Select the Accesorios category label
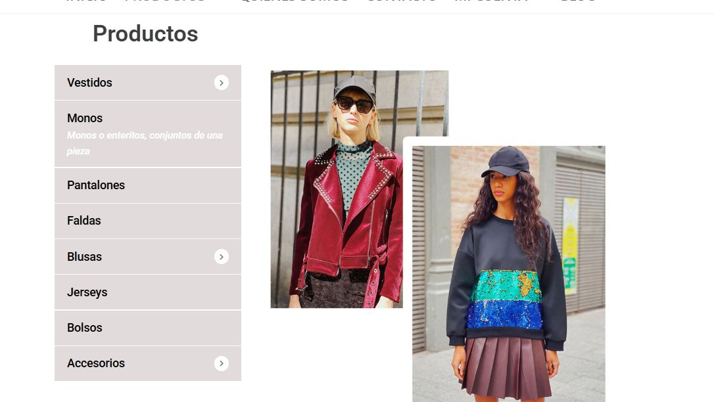Image resolution: width=714 pixels, height=402 pixels. click(x=95, y=363)
